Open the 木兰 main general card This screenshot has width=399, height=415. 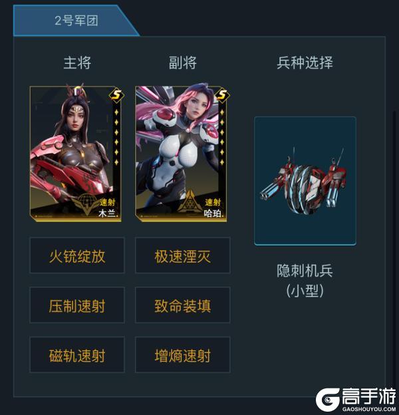tap(76, 154)
